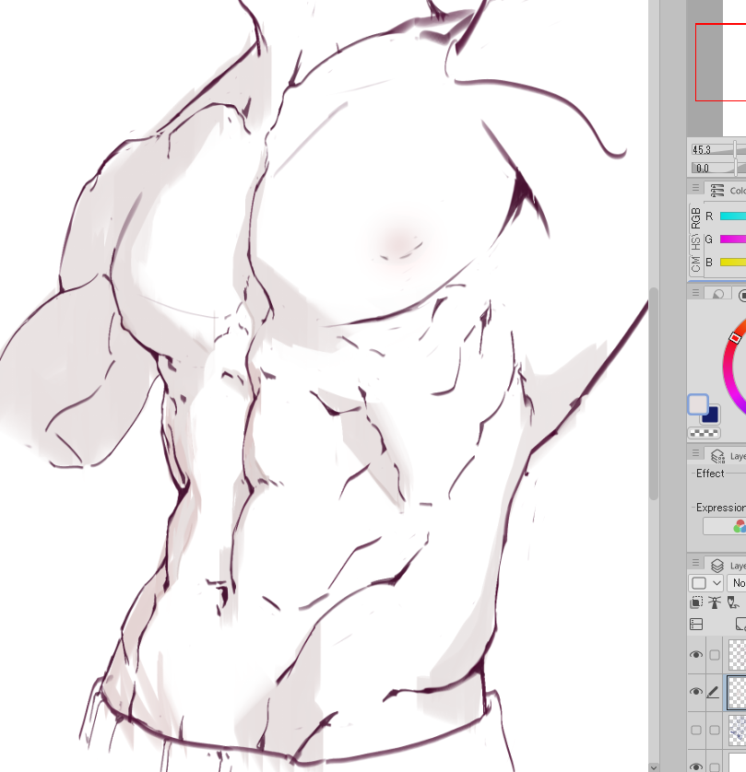Toggle Set as Draft Layer icon
This screenshot has width=746, height=772.
[733, 602]
